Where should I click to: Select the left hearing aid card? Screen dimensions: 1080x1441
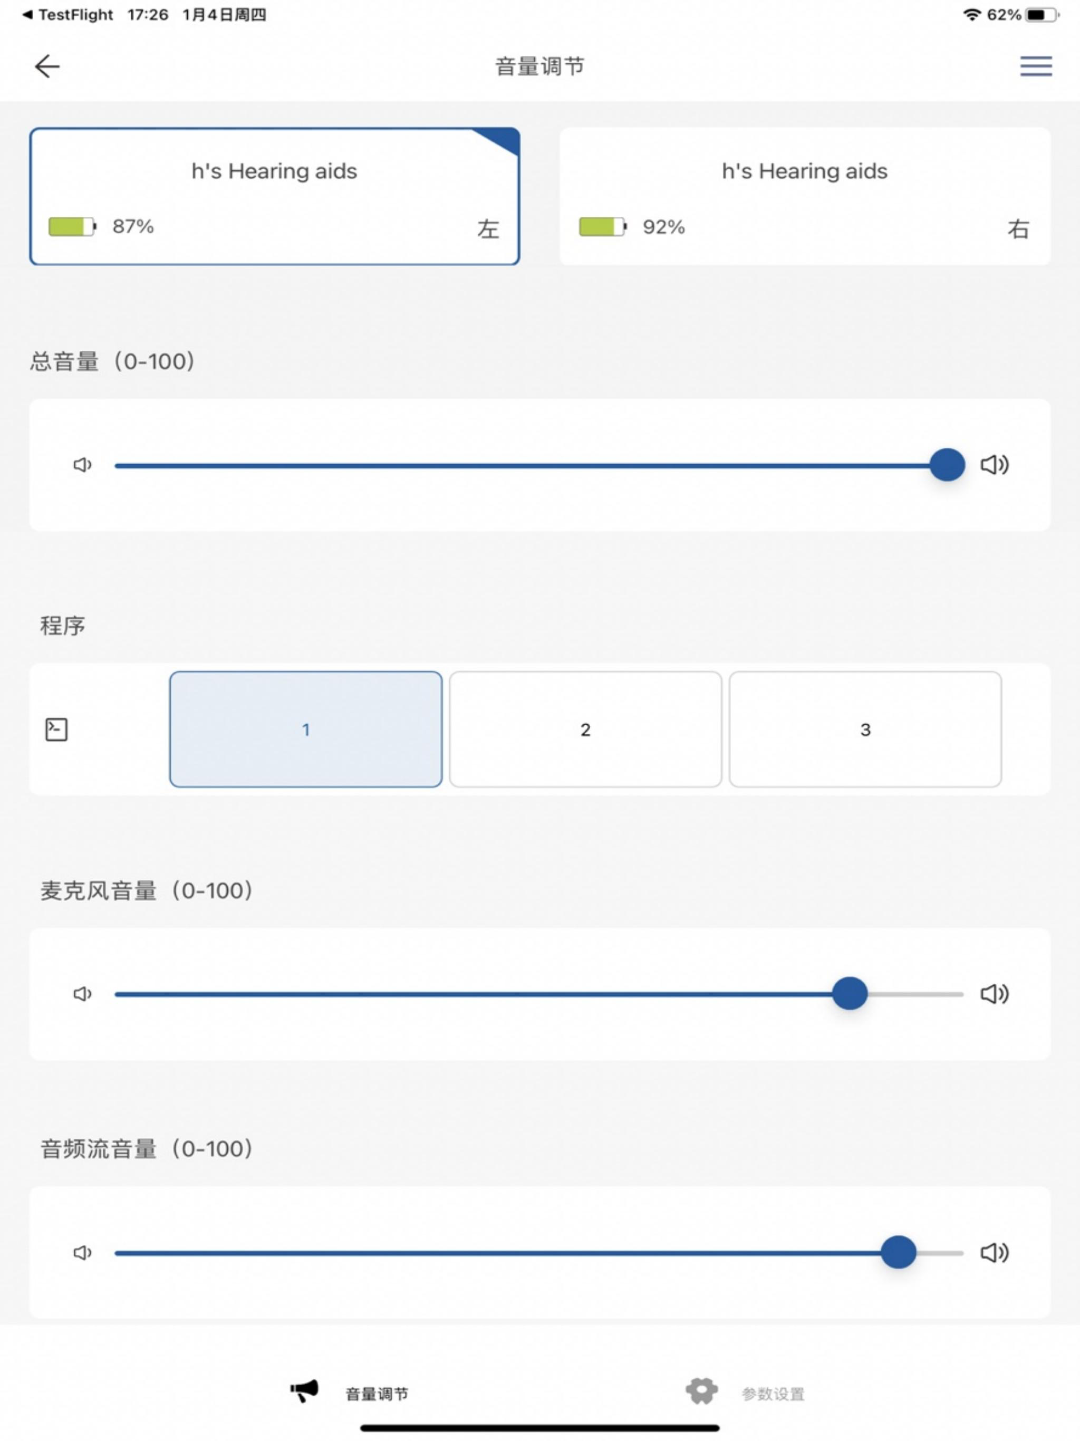(274, 197)
